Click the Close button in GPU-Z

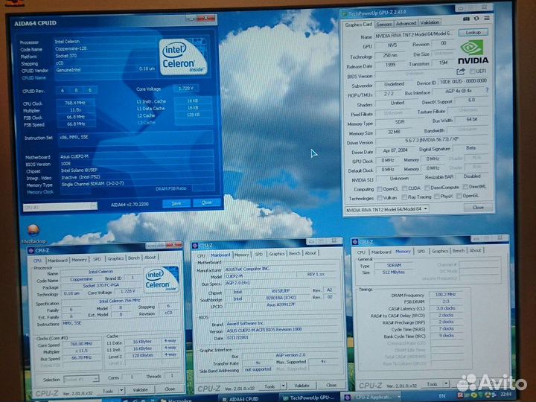pos(478,208)
